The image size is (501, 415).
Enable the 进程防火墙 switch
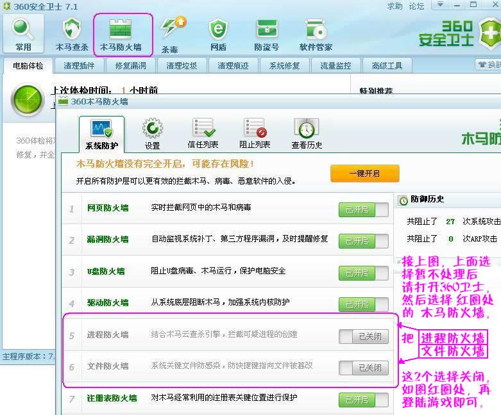(363, 336)
